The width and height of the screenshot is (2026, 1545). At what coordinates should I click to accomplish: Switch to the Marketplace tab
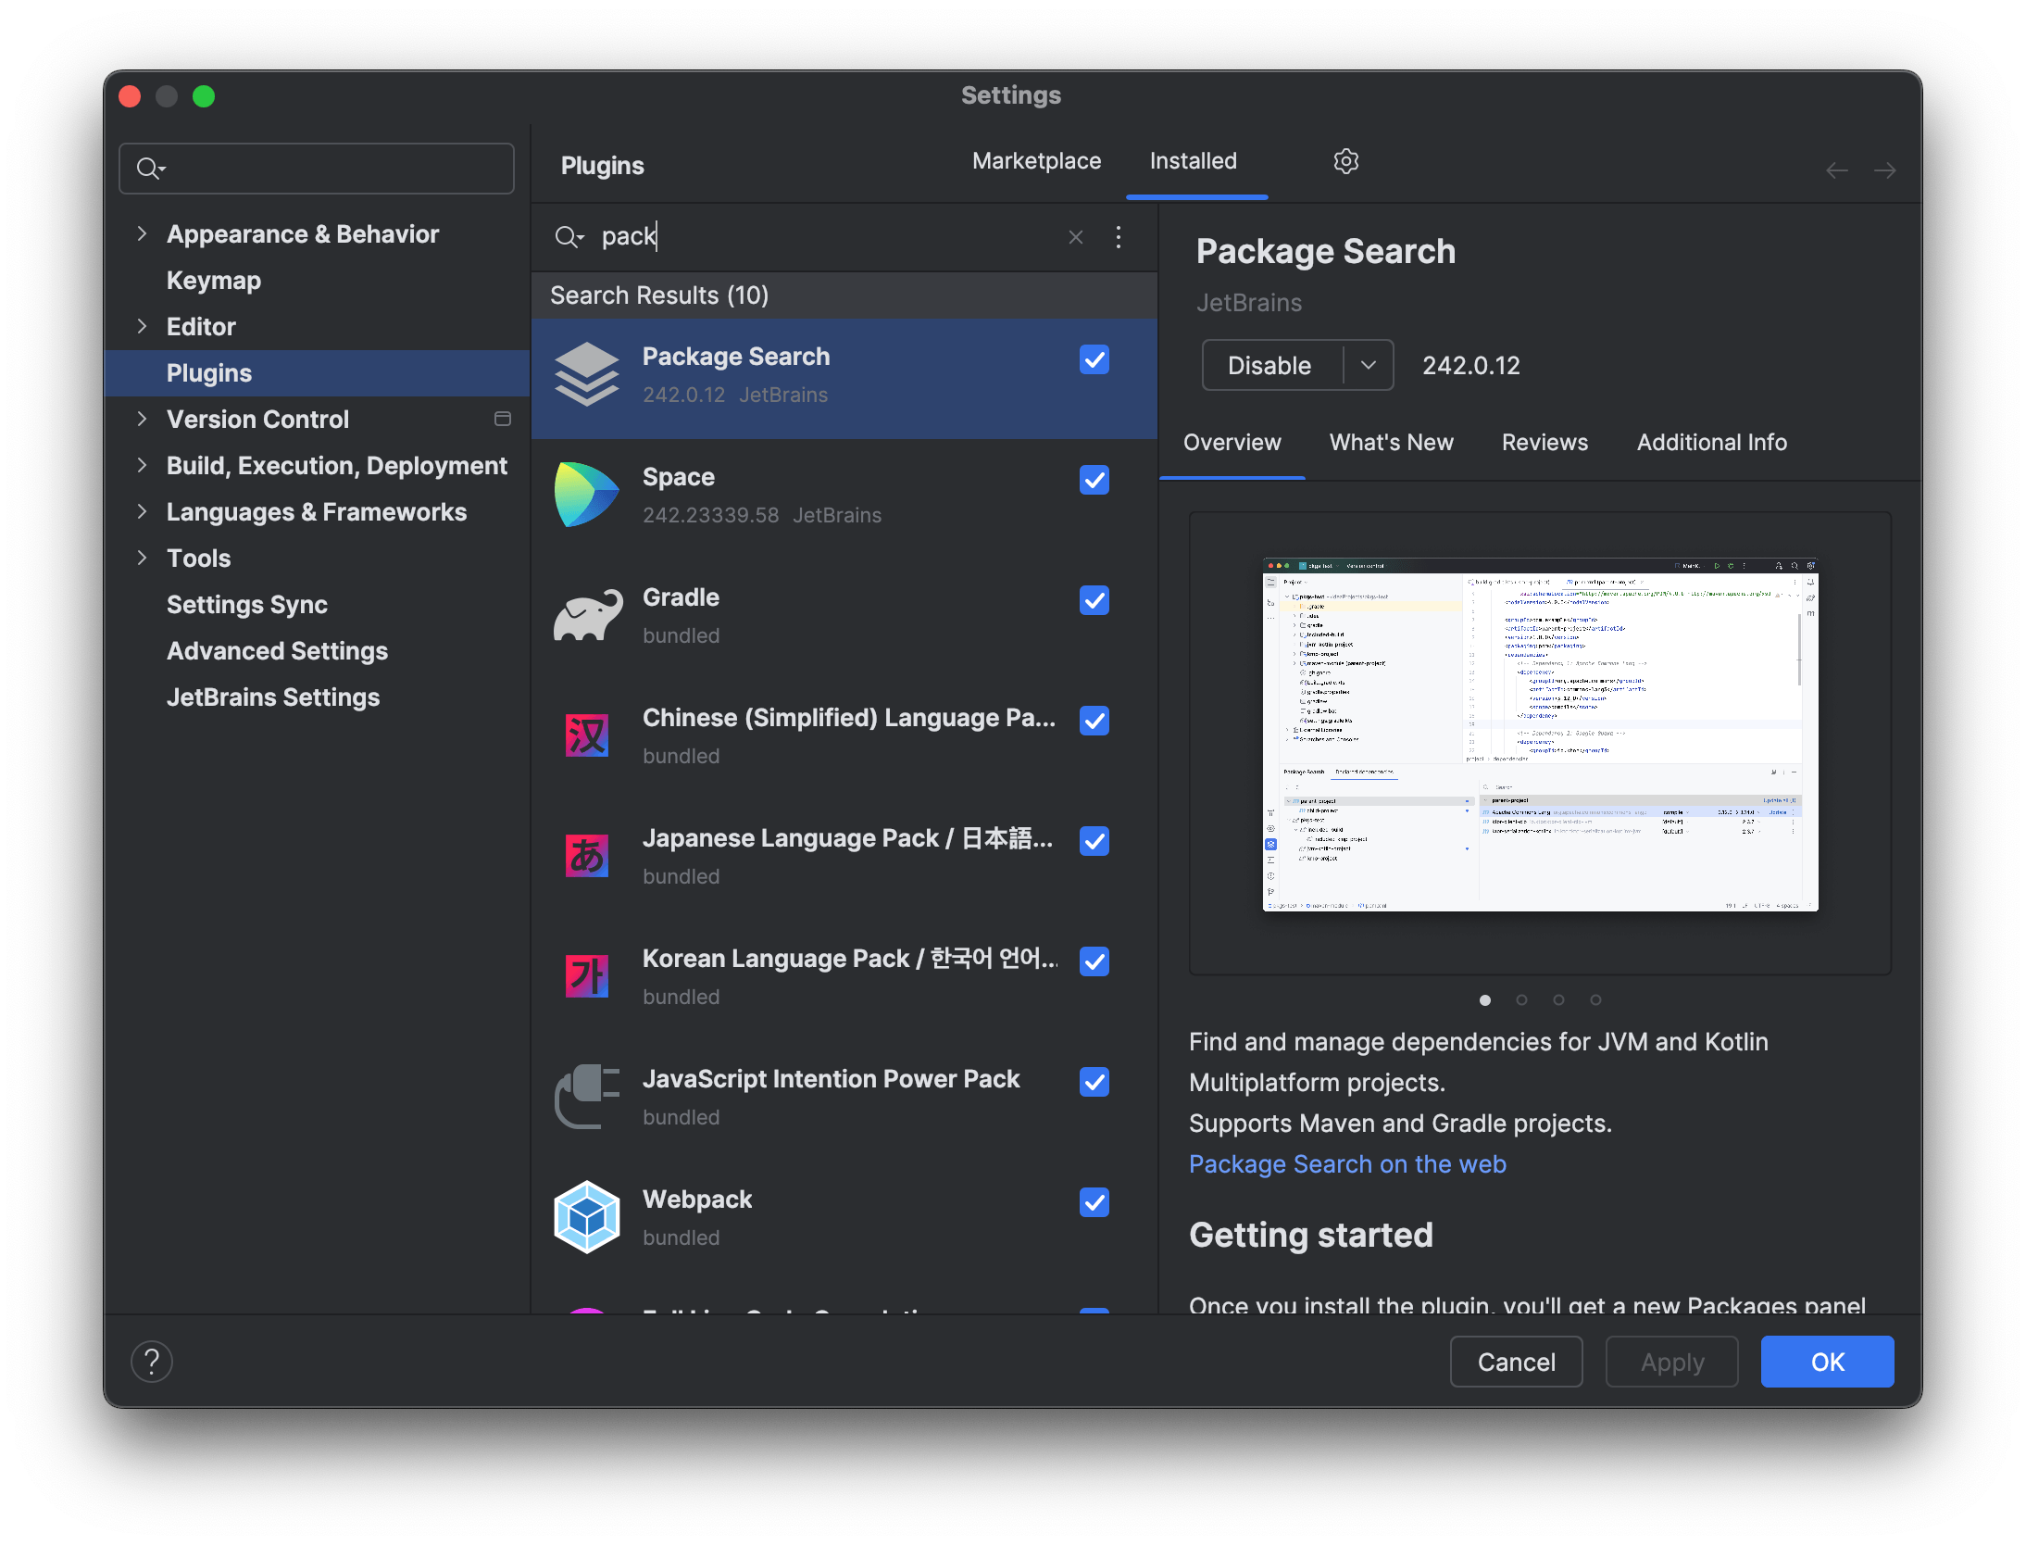coord(1036,161)
